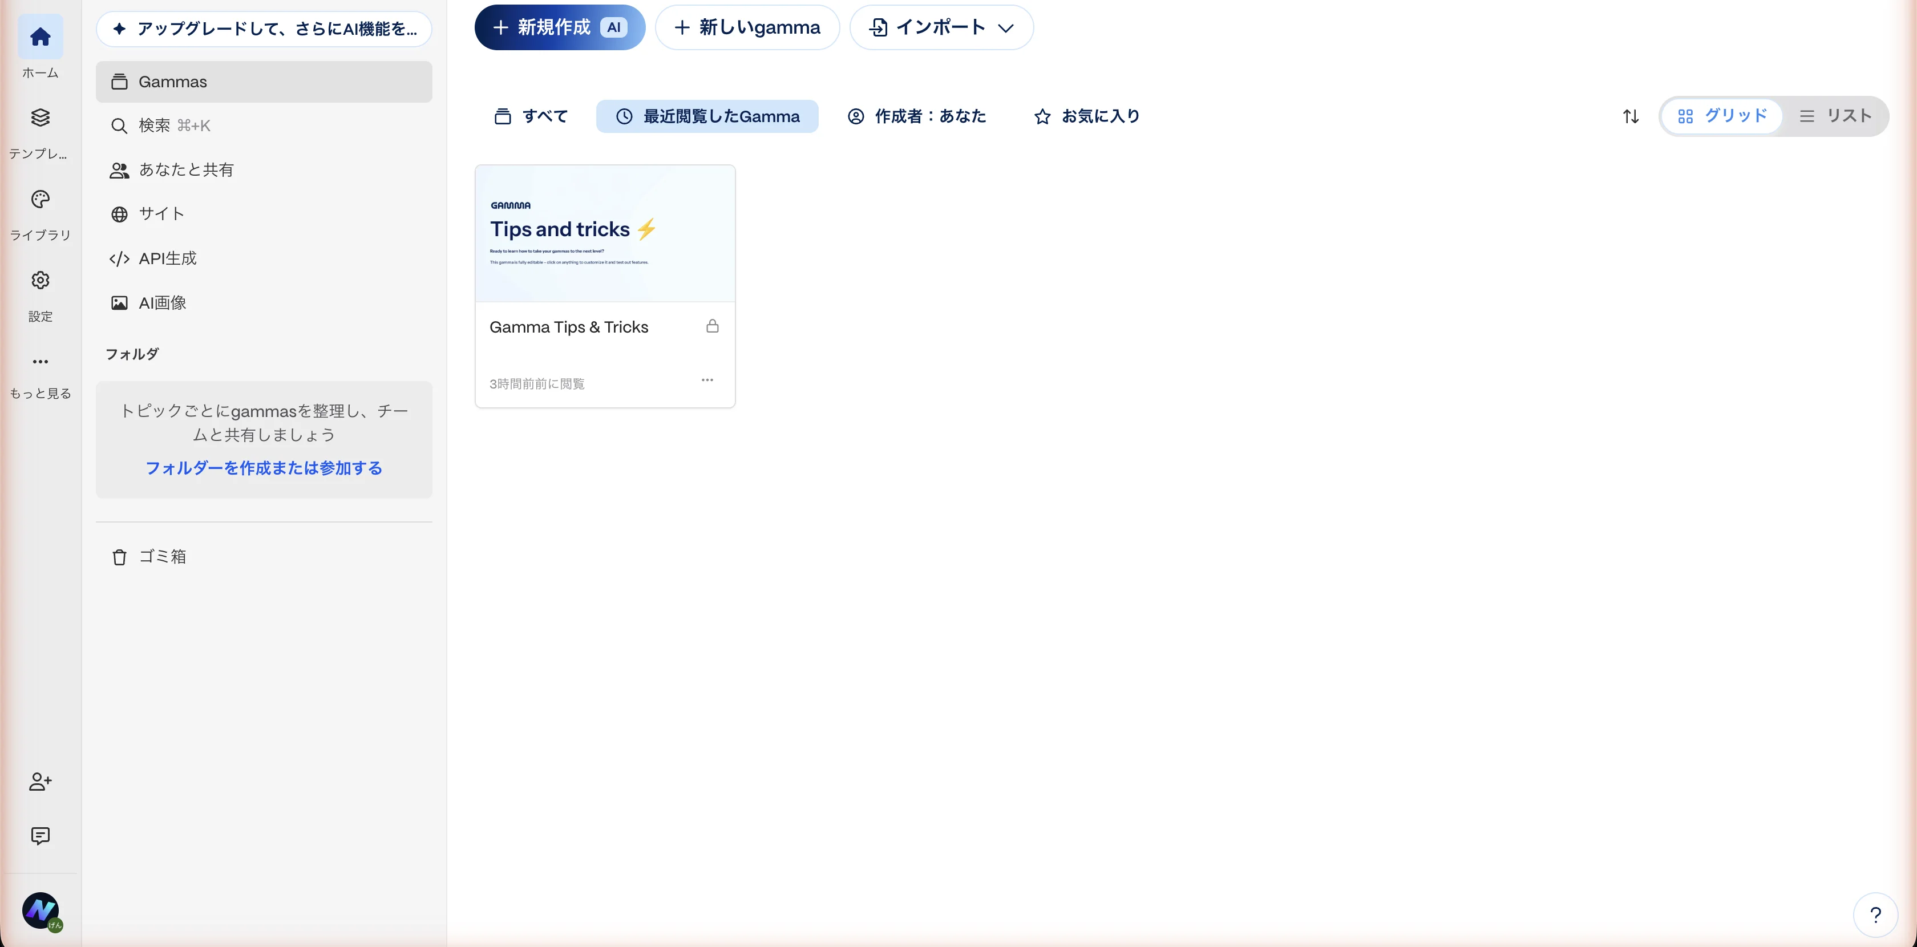The height and width of the screenshot is (947, 1917).
Task: Open the three-dots menu on Gamma Tips & Tricks card
Action: (707, 380)
